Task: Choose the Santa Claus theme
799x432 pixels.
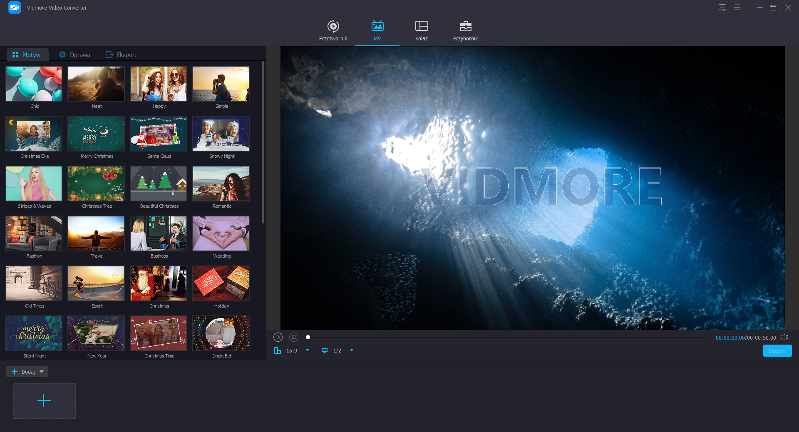Action: pyautogui.click(x=159, y=134)
